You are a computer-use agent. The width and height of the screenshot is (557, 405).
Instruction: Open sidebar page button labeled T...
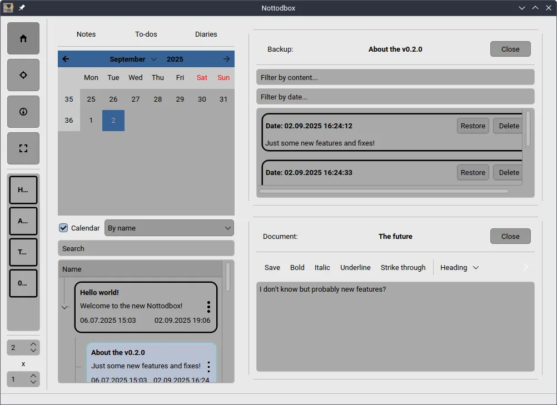tap(23, 252)
